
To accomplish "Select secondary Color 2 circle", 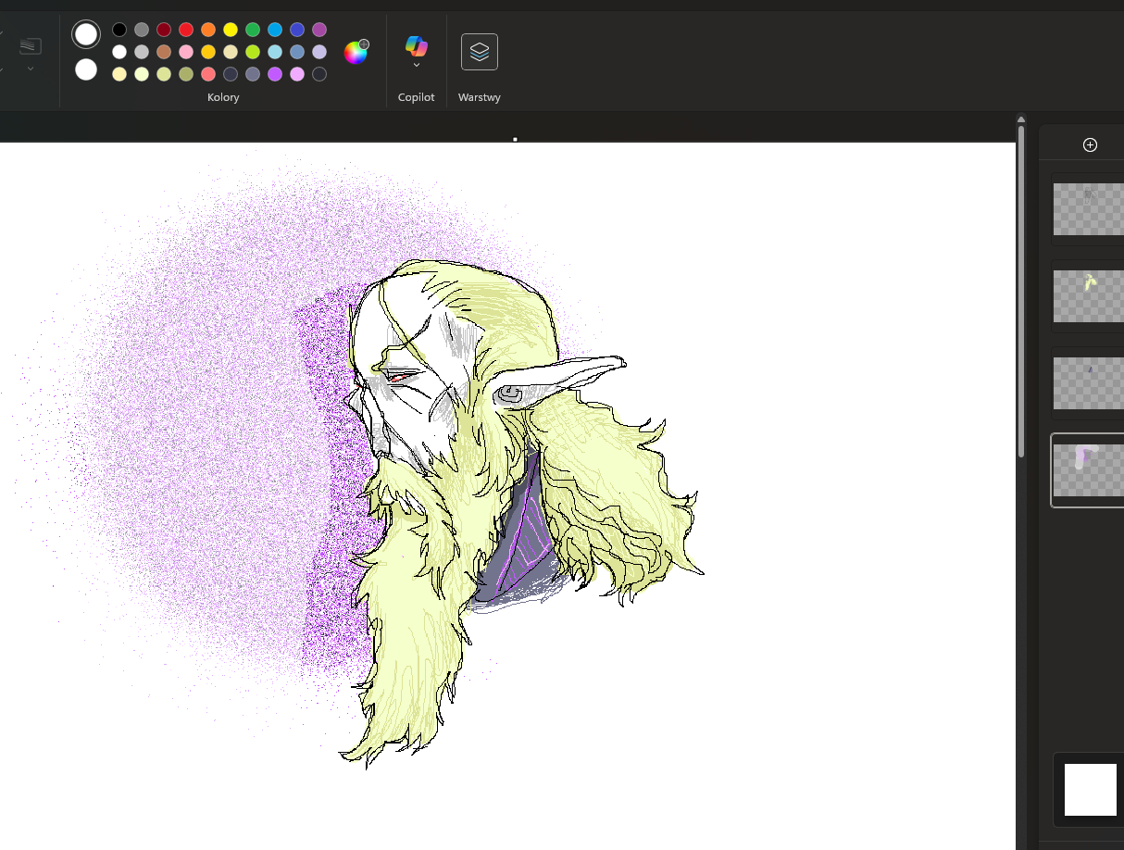I will point(86,69).
